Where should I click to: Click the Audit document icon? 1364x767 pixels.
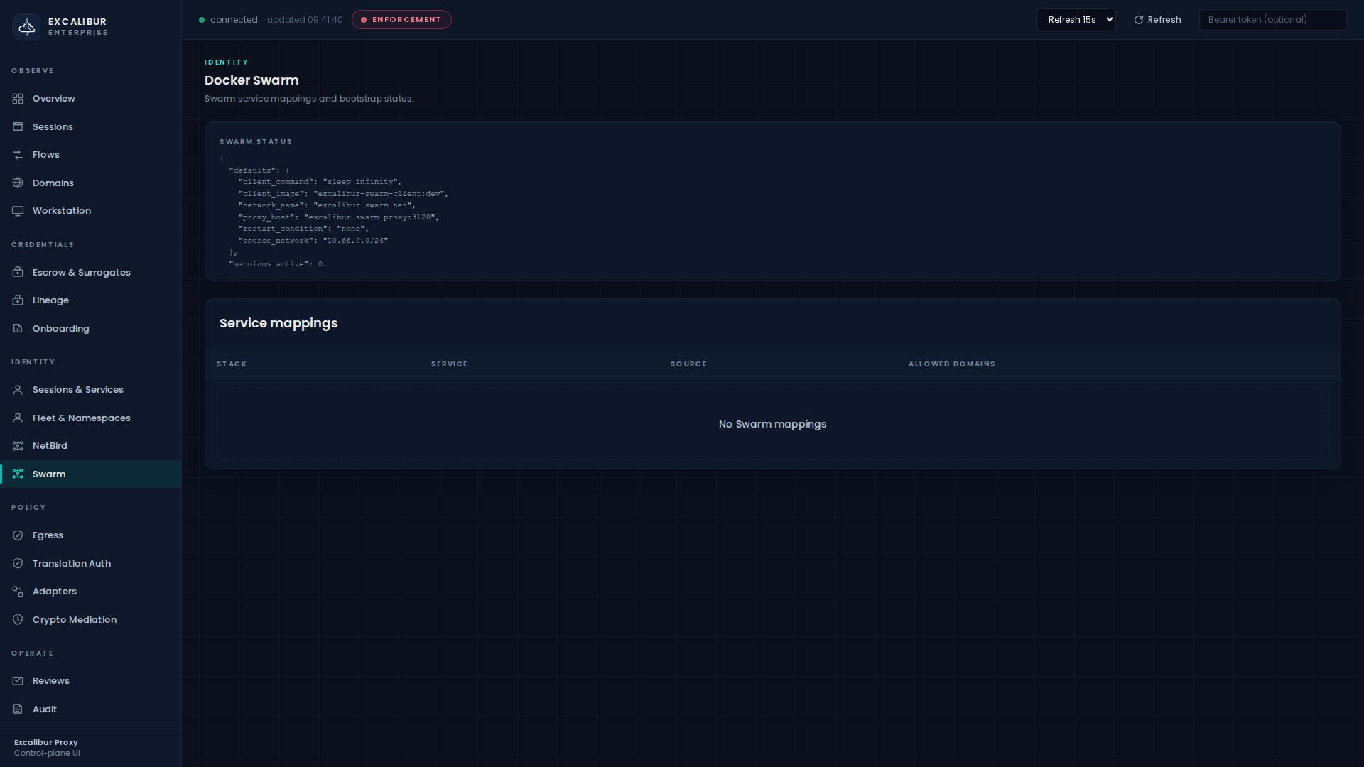(18, 709)
